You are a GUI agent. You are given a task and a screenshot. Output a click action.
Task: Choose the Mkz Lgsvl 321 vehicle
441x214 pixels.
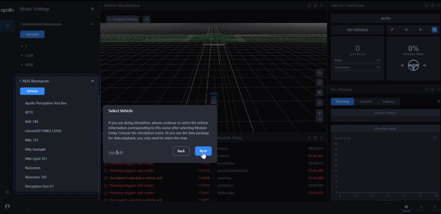[x=36, y=159]
